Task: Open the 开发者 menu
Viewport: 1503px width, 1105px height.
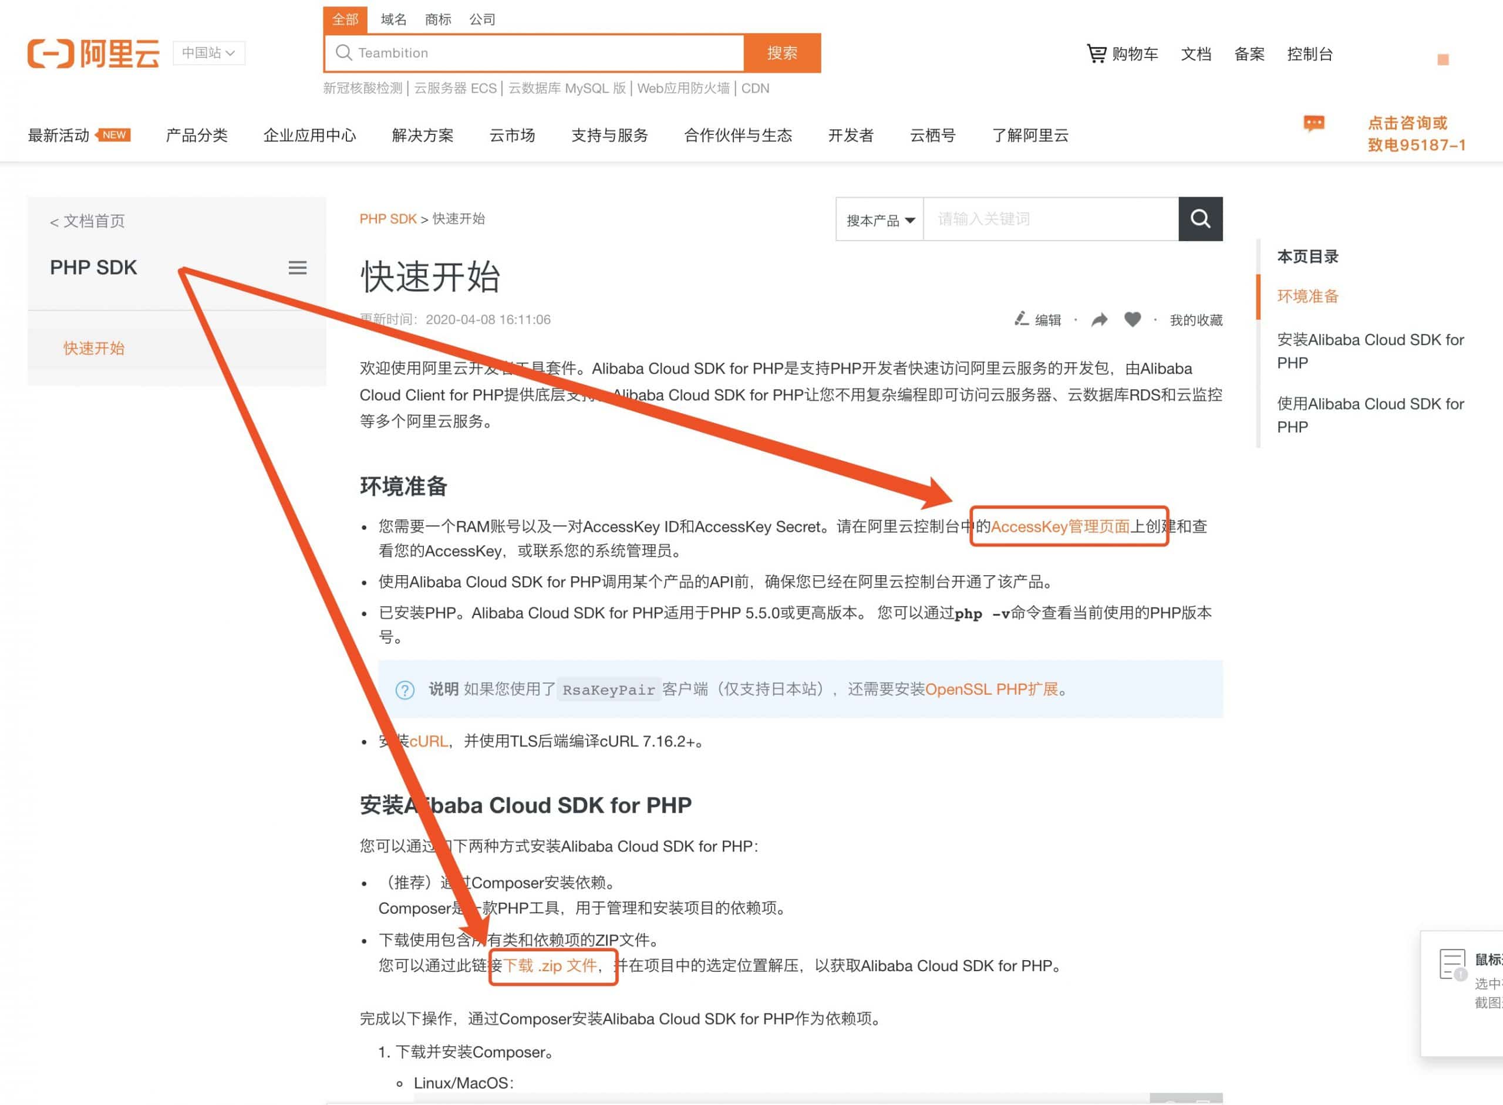Action: point(851,136)
